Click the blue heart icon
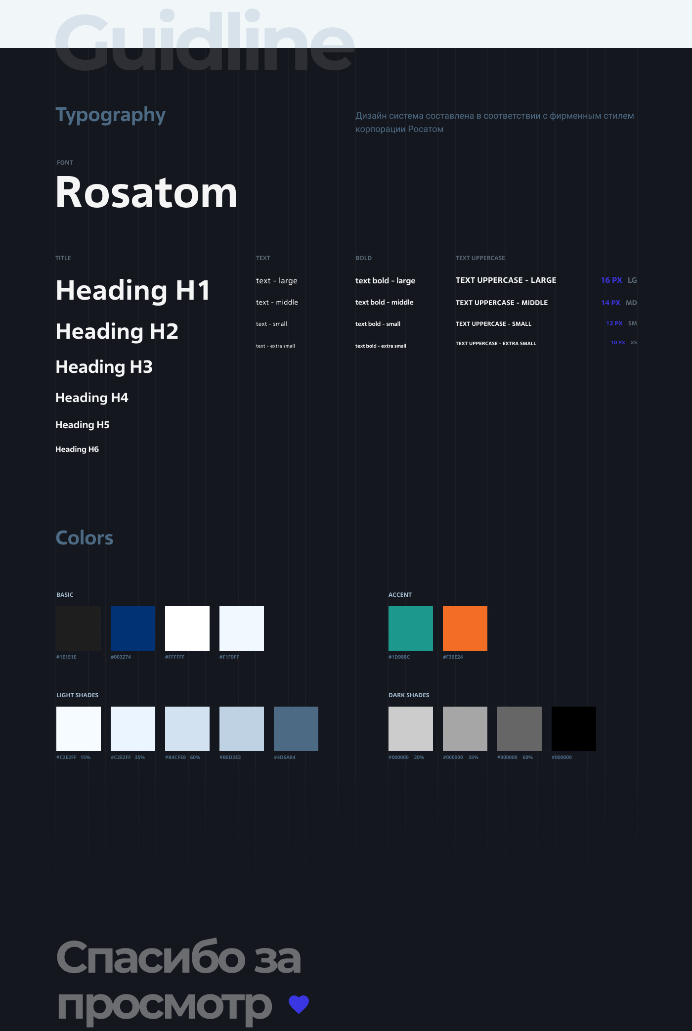 click(299, 1004)
